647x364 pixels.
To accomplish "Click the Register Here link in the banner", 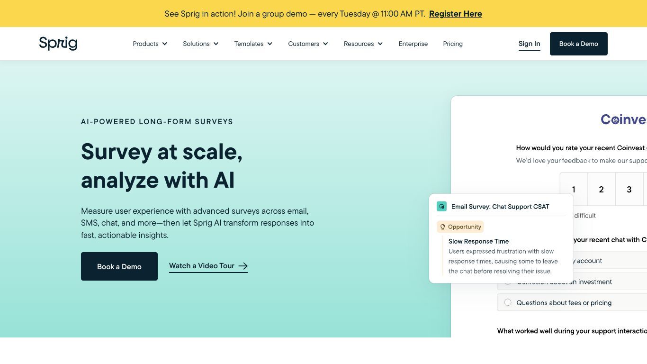I will [x=456, y=14].
